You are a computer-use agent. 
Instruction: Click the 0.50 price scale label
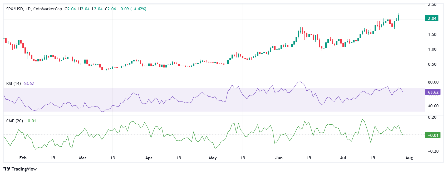(x=432, y=64)
